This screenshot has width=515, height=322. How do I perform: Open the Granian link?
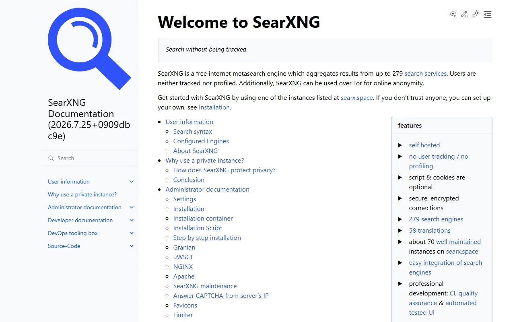(184, 247)
